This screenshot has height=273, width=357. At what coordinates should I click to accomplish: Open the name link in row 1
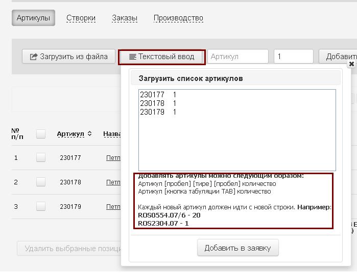coord(113,158)
